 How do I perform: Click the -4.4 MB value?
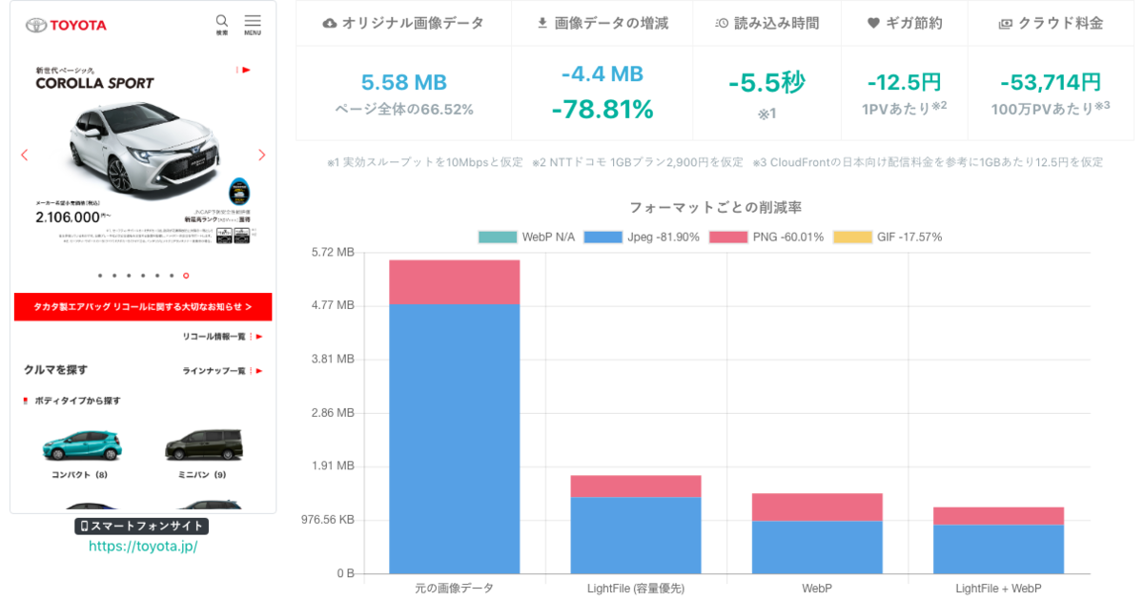pyautogui.click(x=603, y=73)
